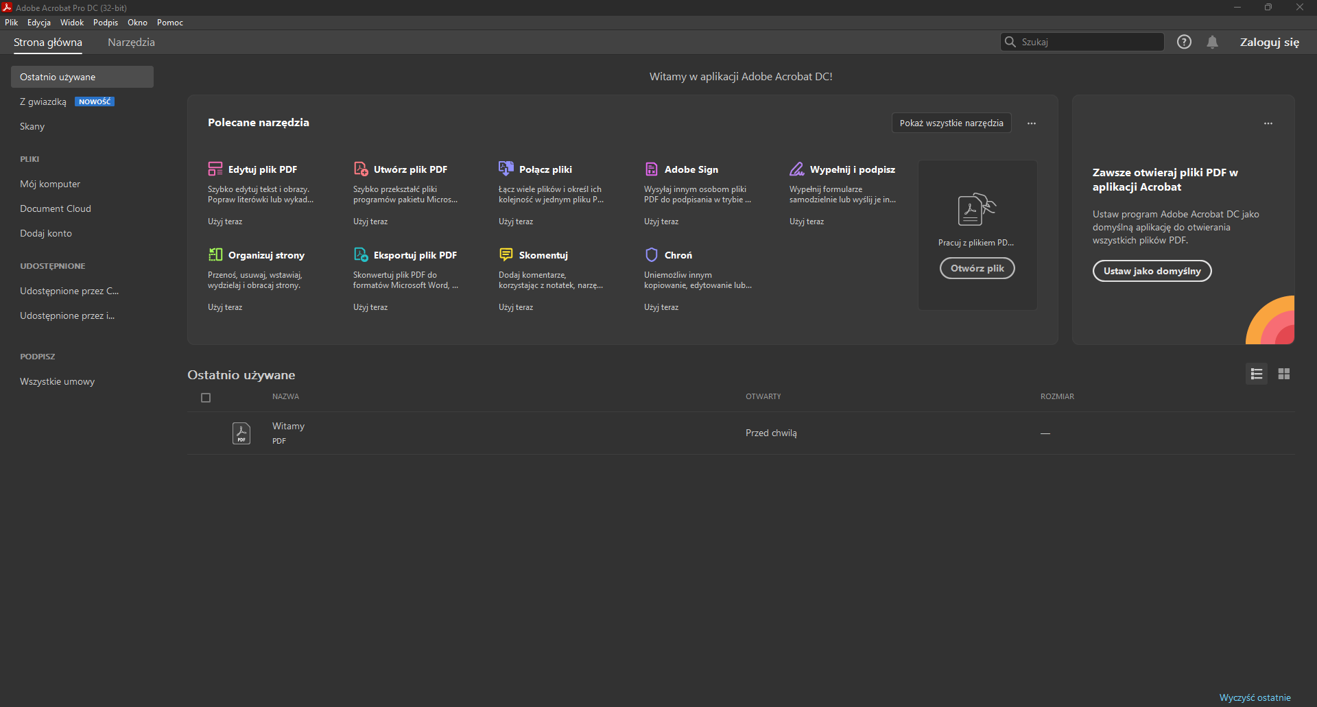Click the Eksportuj plik PDF tool icon
This screenshot has height=707, width=1317.
(x=361, y=254)
